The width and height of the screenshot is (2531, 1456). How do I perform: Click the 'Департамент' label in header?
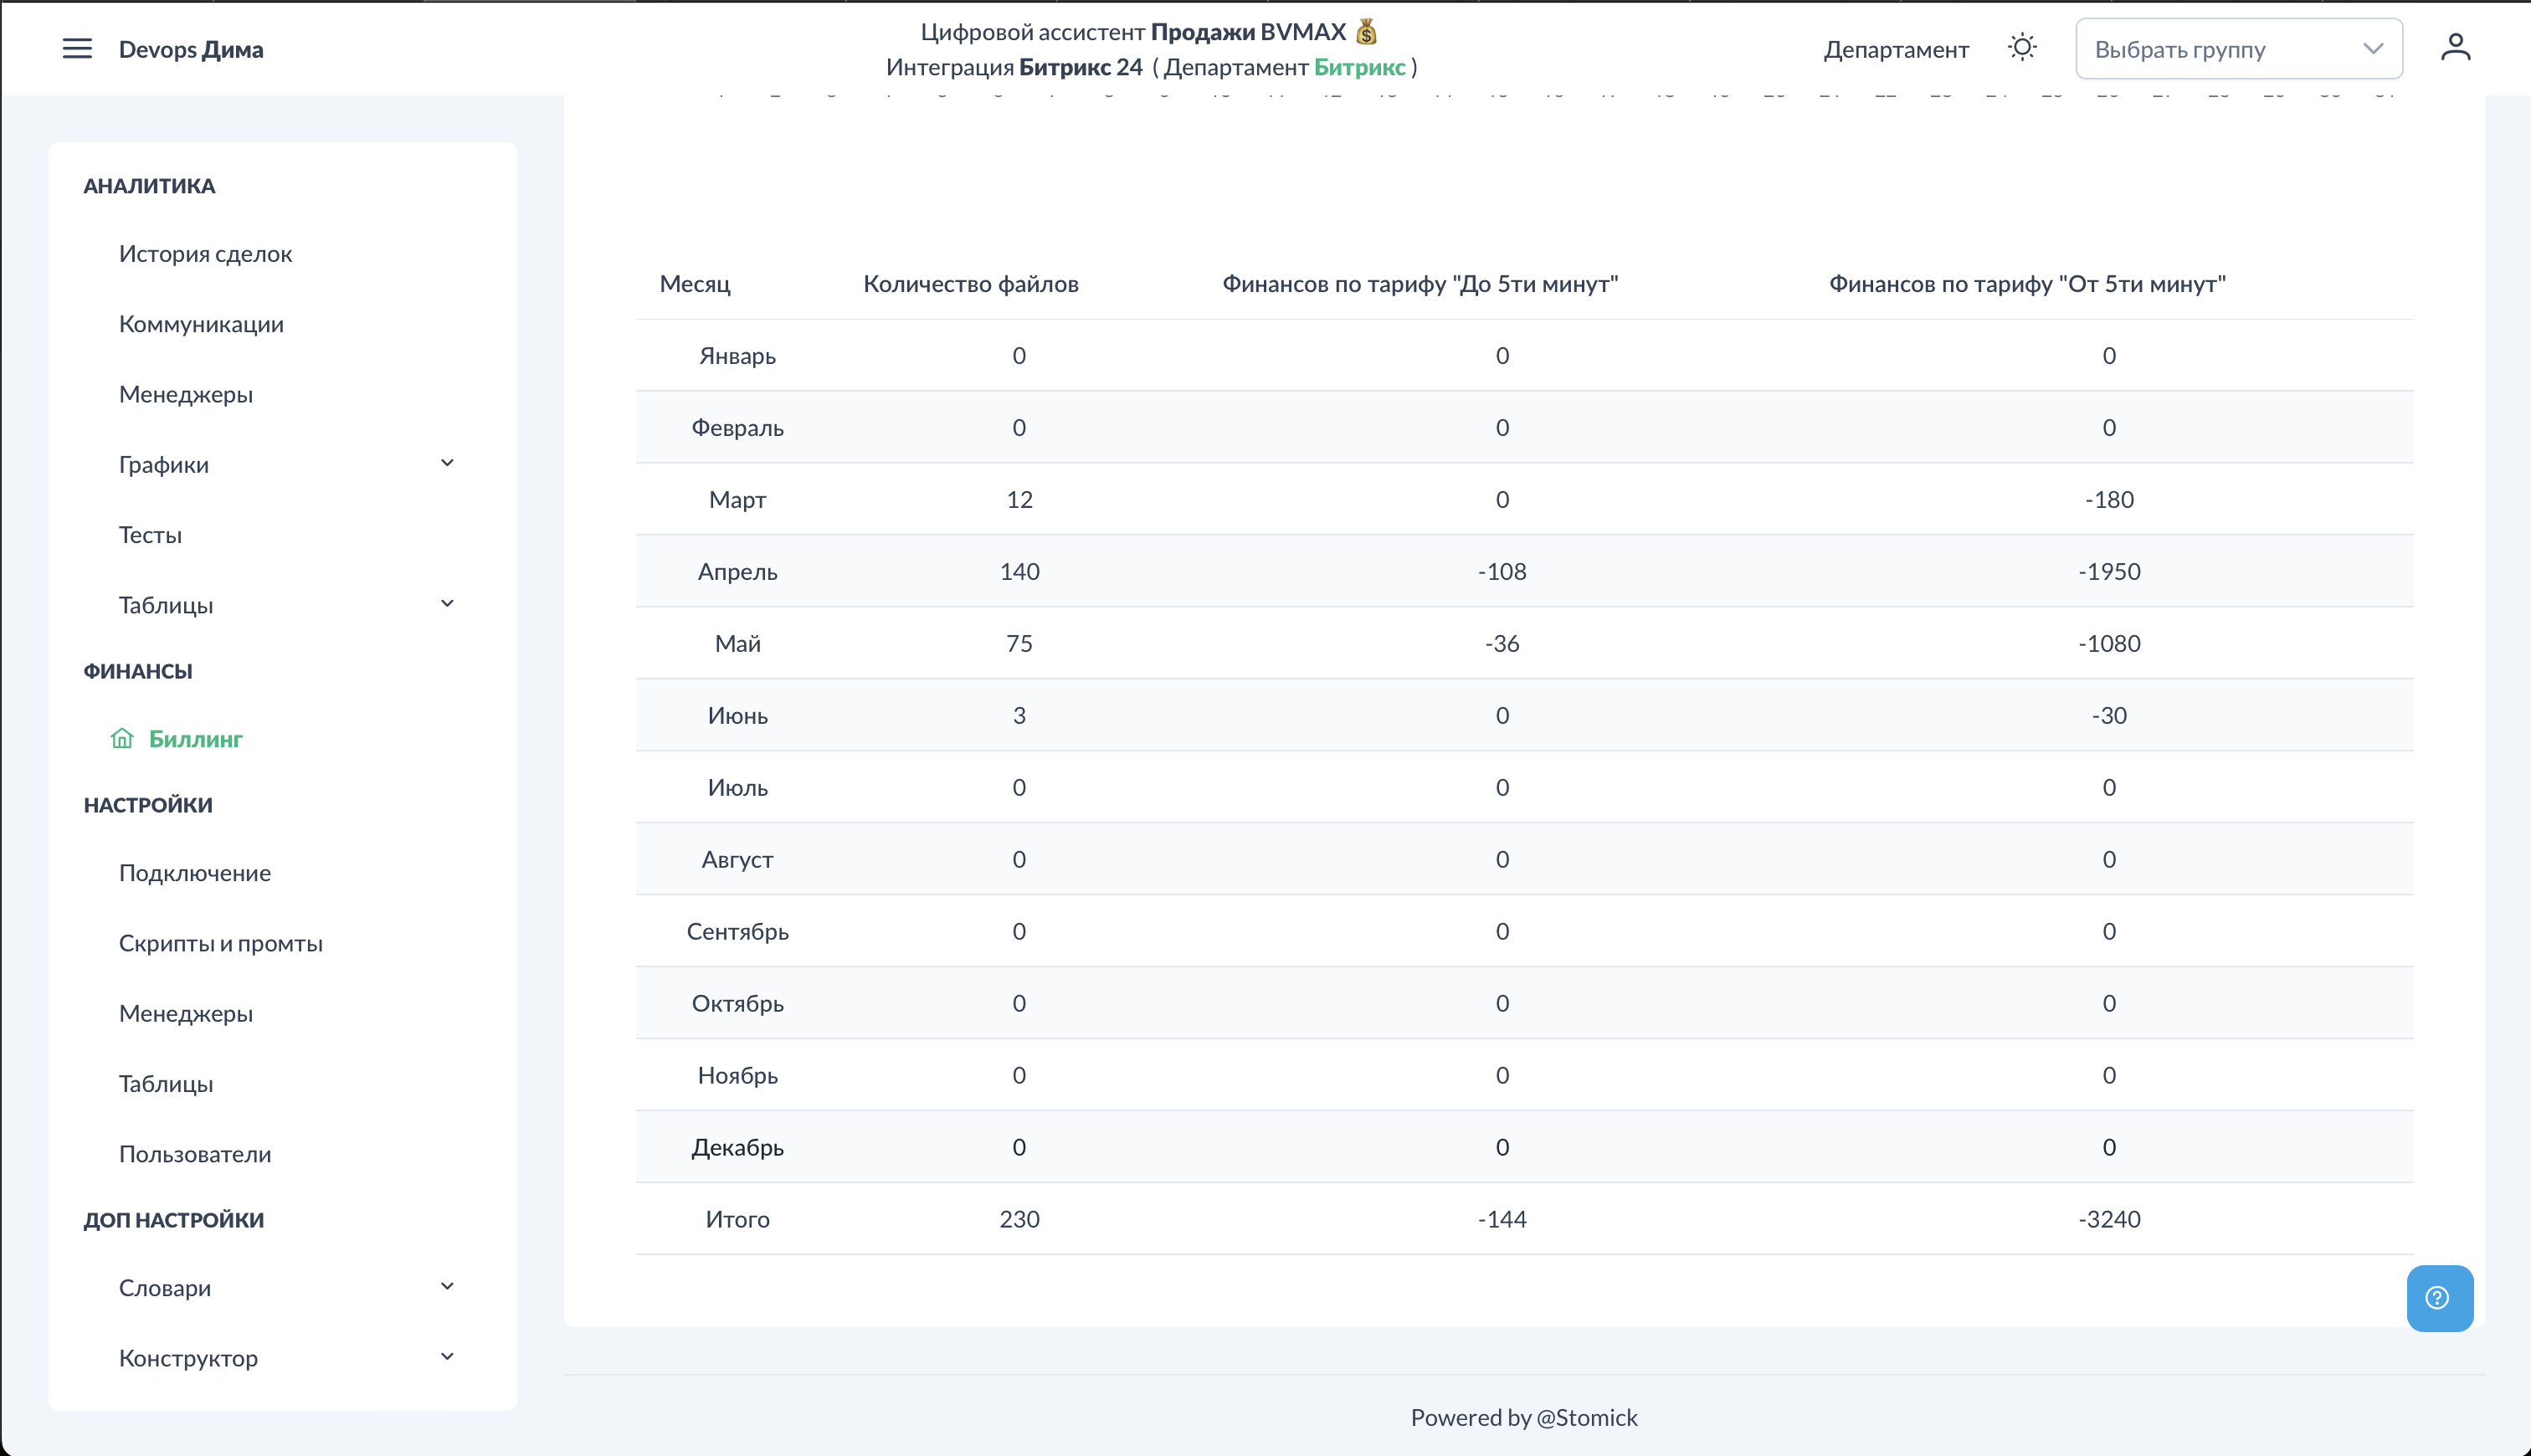pos(1895,50)
